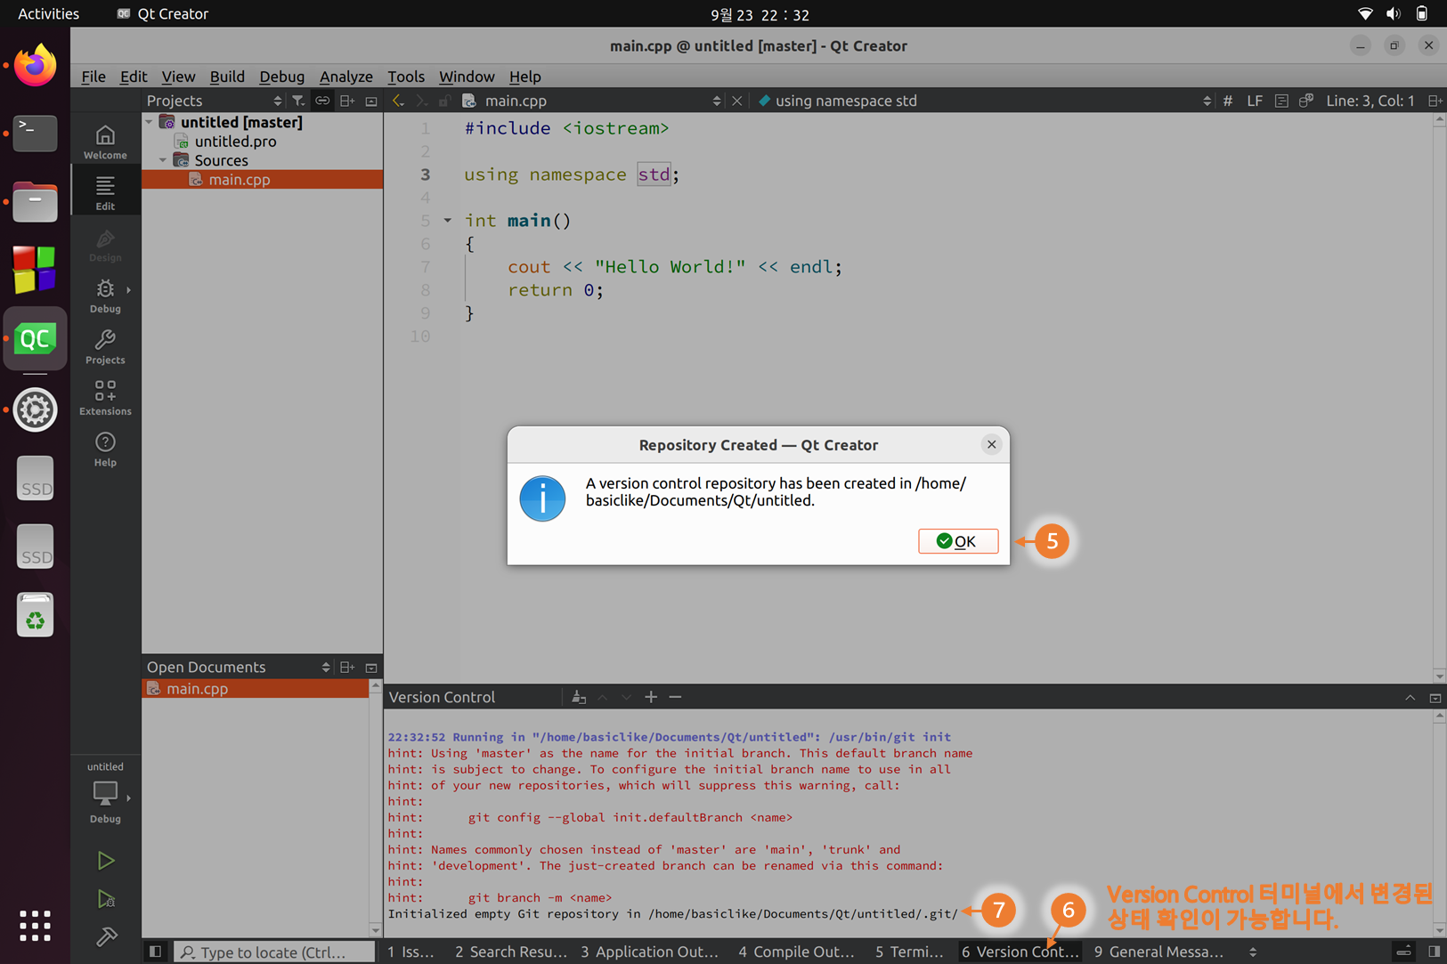Open the Open Documents view dropdown
Viewport: 1447px width, 964px height.
pos(238,667)
